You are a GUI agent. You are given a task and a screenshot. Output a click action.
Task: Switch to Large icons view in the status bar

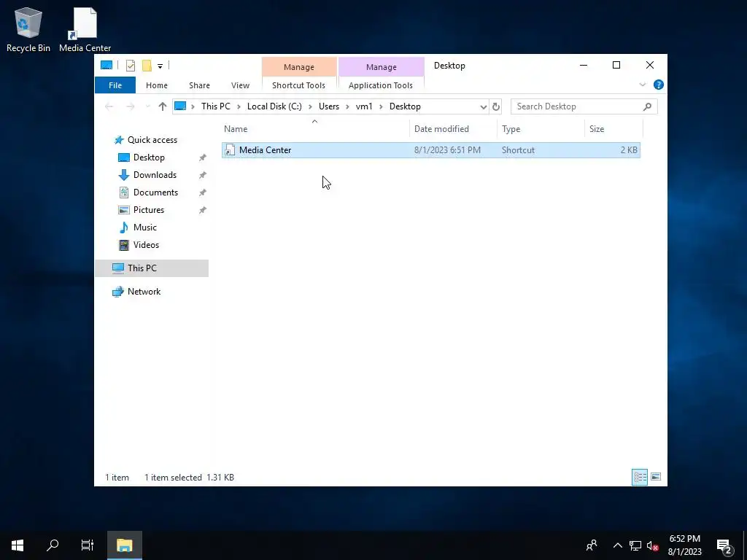[x=656, y=477]
